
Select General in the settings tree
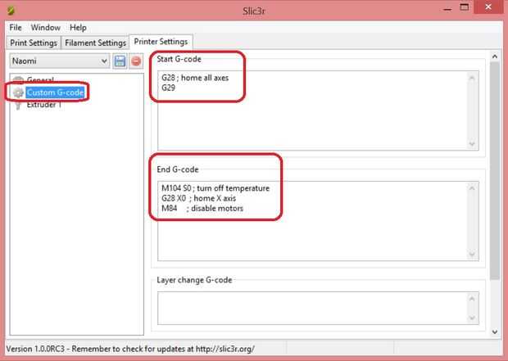[40, 79]
